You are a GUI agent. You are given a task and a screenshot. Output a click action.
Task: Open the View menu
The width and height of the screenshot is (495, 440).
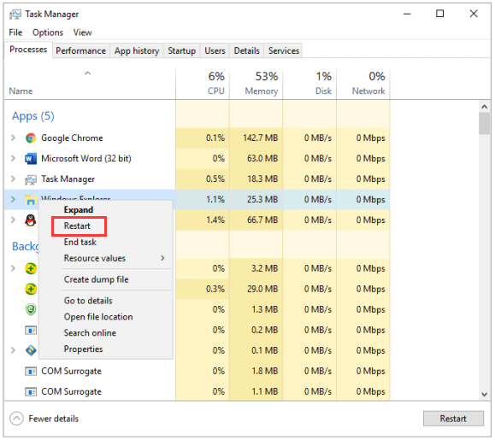[82, 32]
